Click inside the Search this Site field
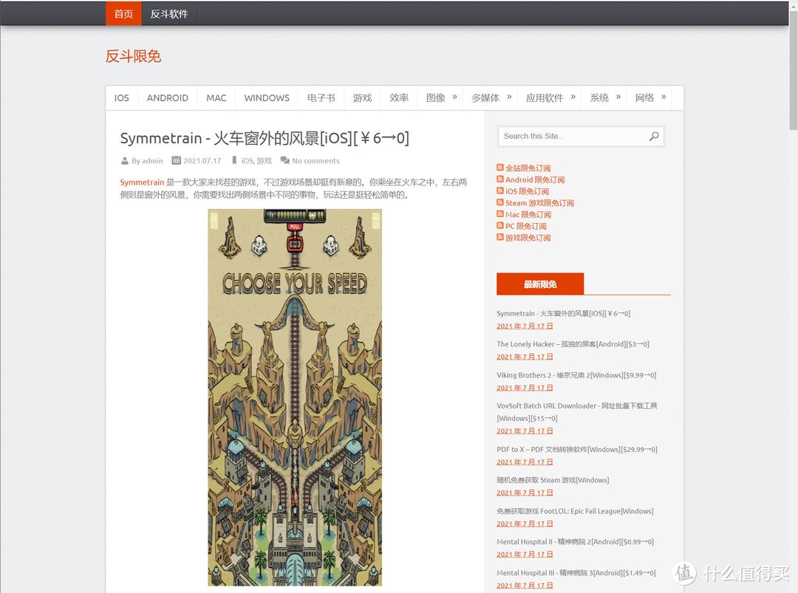This screenshot has width=798, height=593. (x=569, y=136)
